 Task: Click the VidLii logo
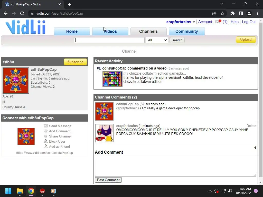(x=25, y=27)
